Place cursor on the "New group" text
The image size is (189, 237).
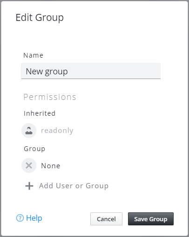(47, 72)
